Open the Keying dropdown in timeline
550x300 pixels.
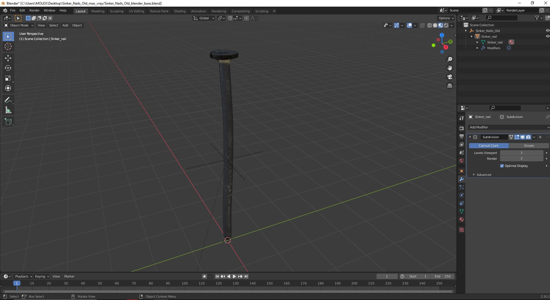42,276
